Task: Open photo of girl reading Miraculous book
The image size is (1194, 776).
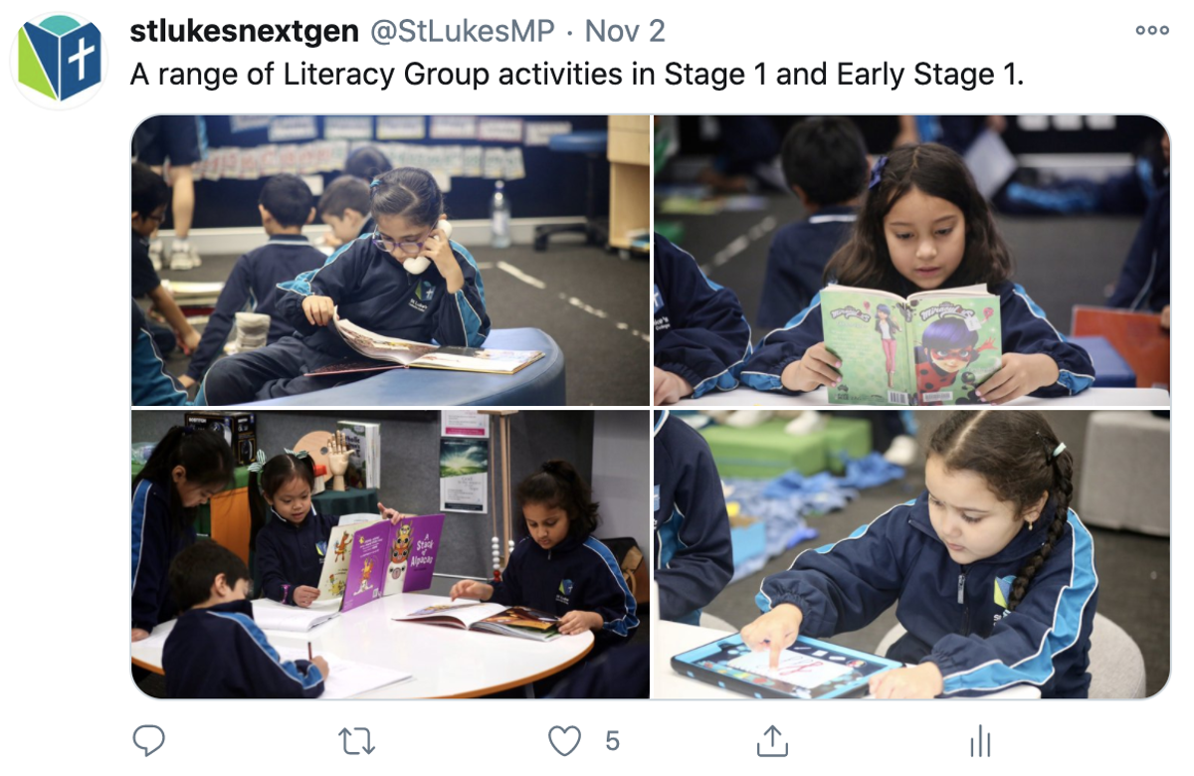Action: (x=911, y=260)
